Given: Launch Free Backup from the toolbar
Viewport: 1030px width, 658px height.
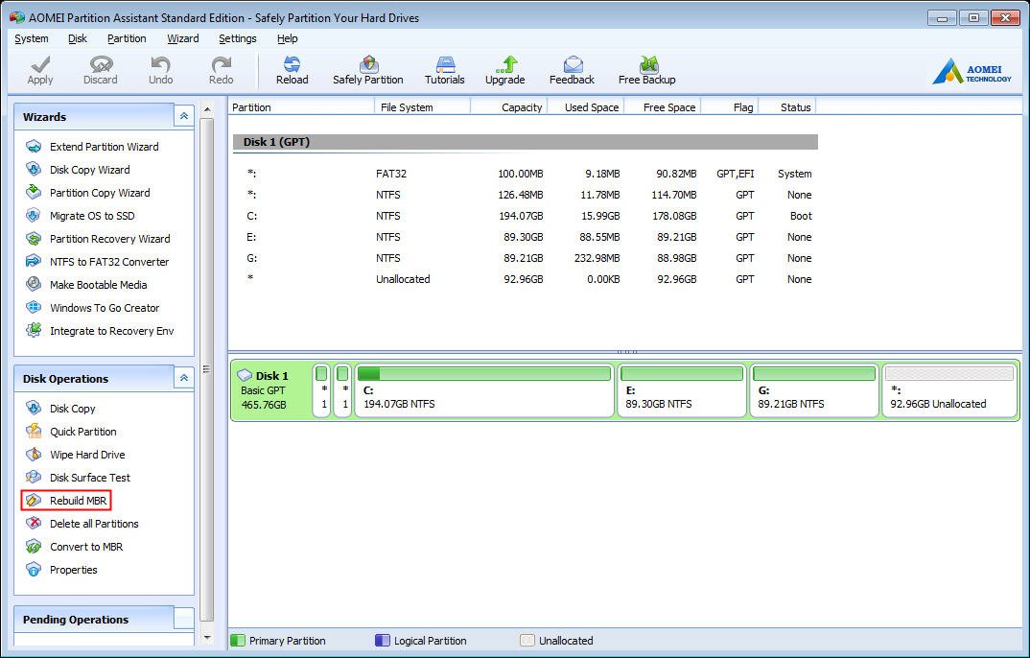Looking at the screenshot, I should 647,70.
